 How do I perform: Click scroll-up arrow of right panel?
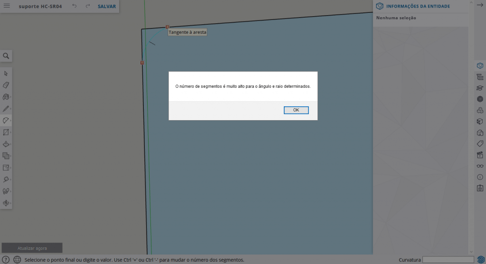(x=471, y=3)
